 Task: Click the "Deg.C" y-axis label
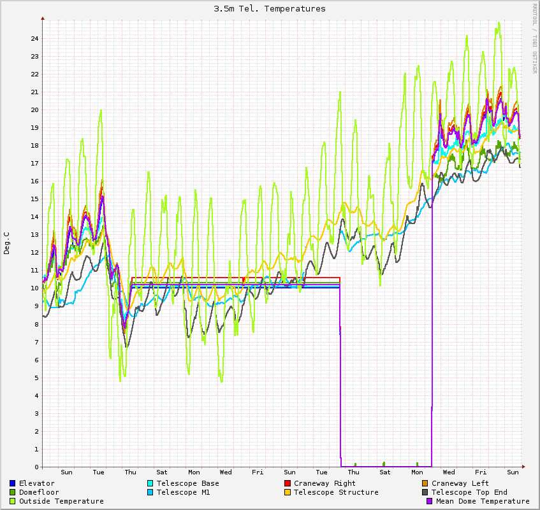[x=7, y=243]
